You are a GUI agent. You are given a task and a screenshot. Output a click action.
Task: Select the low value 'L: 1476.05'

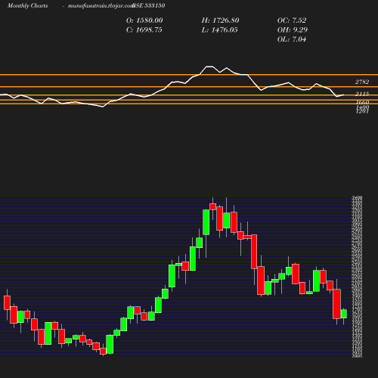pos(219,30)
